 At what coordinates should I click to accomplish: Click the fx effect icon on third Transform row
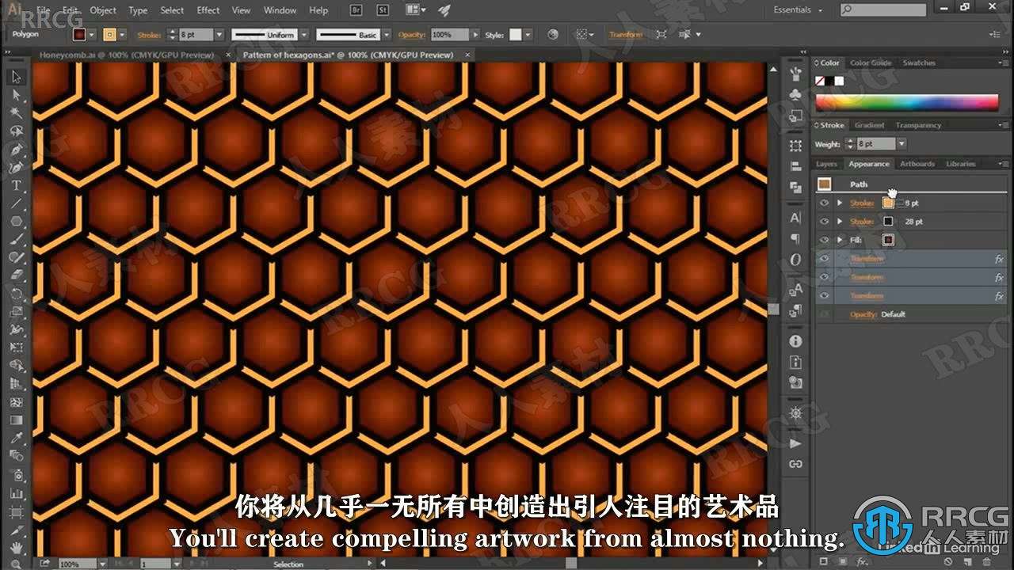pyautogui.click(x=999, y=296)
